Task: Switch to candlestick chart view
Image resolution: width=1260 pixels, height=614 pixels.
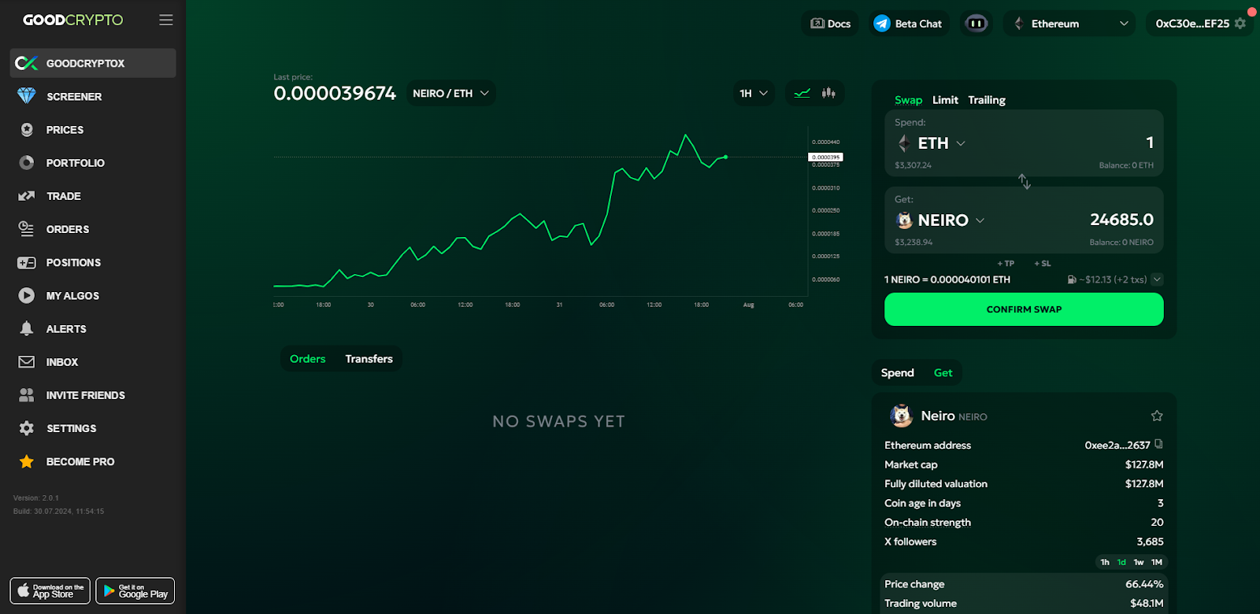Action: pos(828,93)
